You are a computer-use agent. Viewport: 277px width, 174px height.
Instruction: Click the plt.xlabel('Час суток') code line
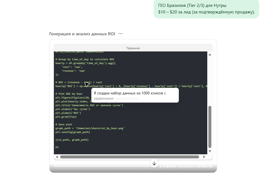point(72,109)
